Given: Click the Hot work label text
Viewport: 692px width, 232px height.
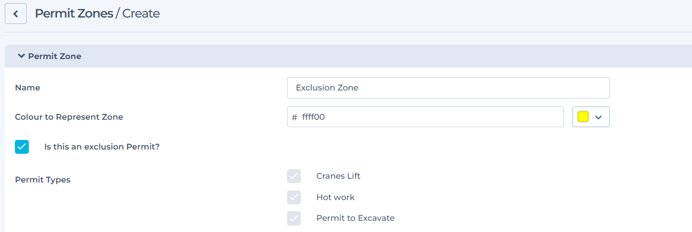Looking at the screenshot, I should [335, 197].
